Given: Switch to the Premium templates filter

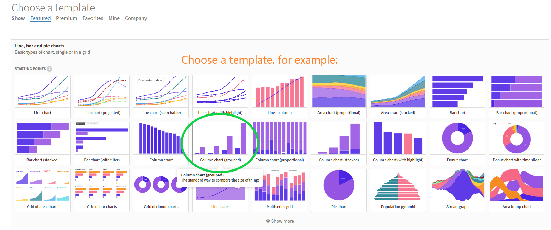Looking at the screenshot, I should (66, 18).
